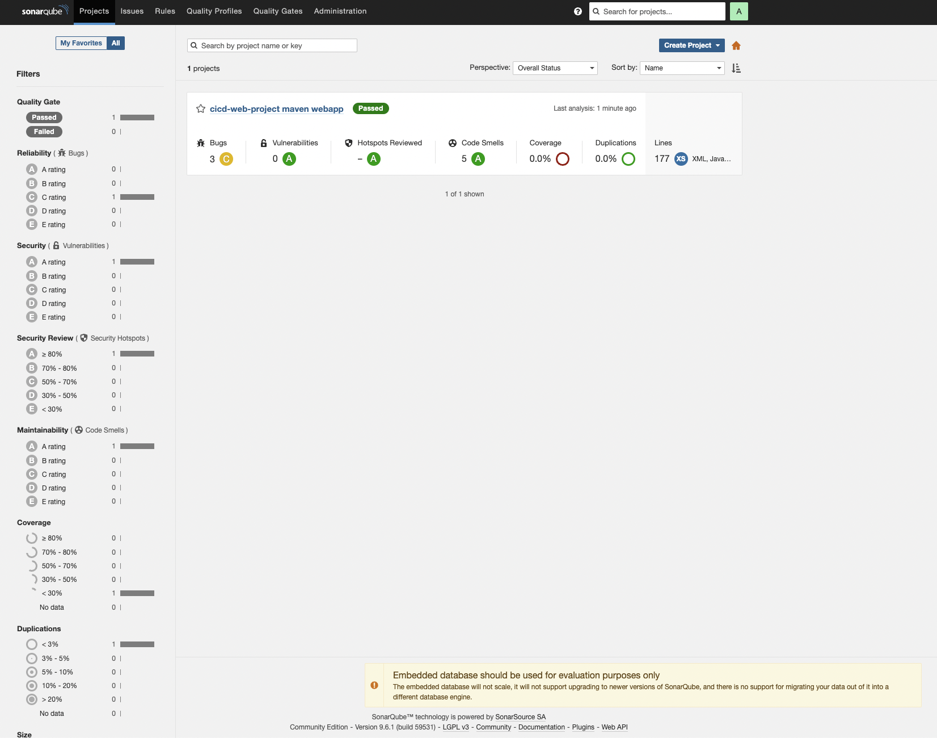The width and height of the screenshot is (937, 738).
Task: Filter Maintainability by E rating
Action: pyautogui.click(x=90, y=501)
